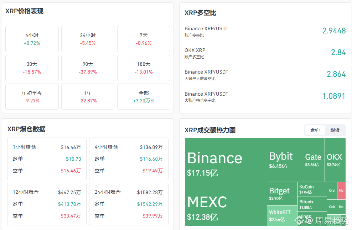Image resolution: width=352 pixels, height=230 pixels.
Task: Click the Gate heatmap tile
Action: [314, 160]
